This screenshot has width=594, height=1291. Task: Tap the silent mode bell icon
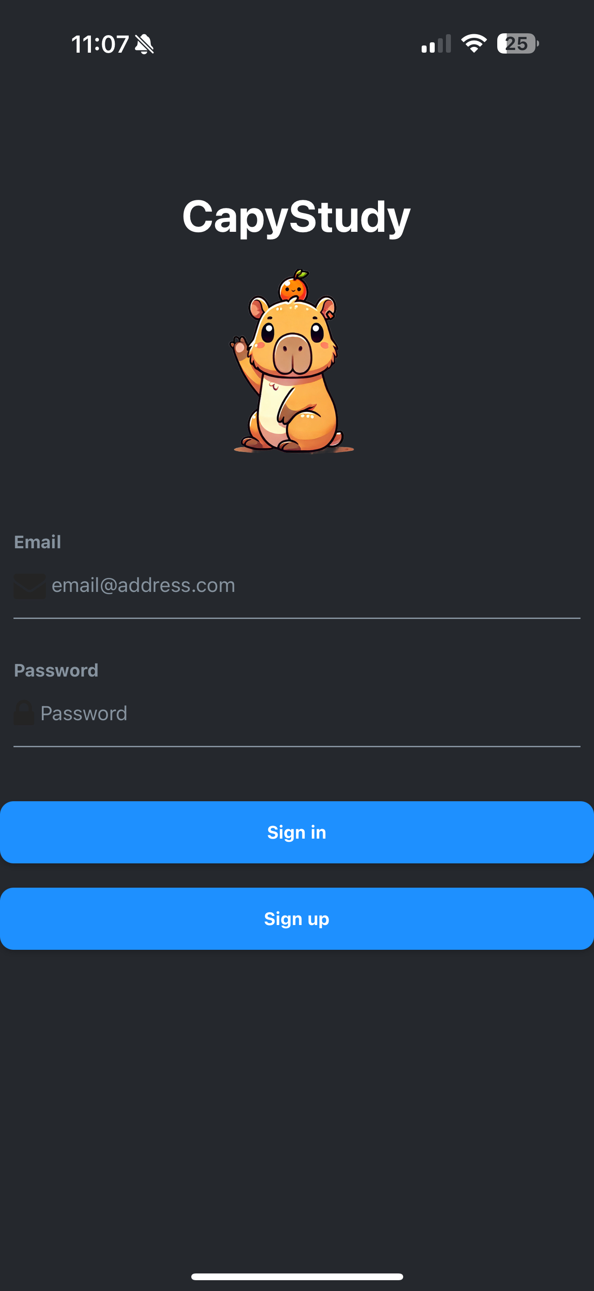pos(144,44)
